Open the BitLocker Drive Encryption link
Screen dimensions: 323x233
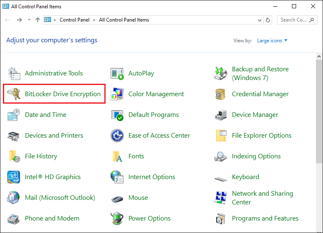click(x=63, y=94)
